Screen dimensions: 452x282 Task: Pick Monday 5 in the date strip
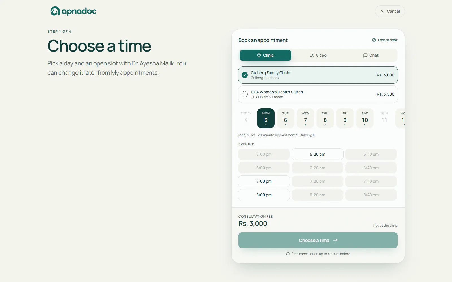coord(266,118)
